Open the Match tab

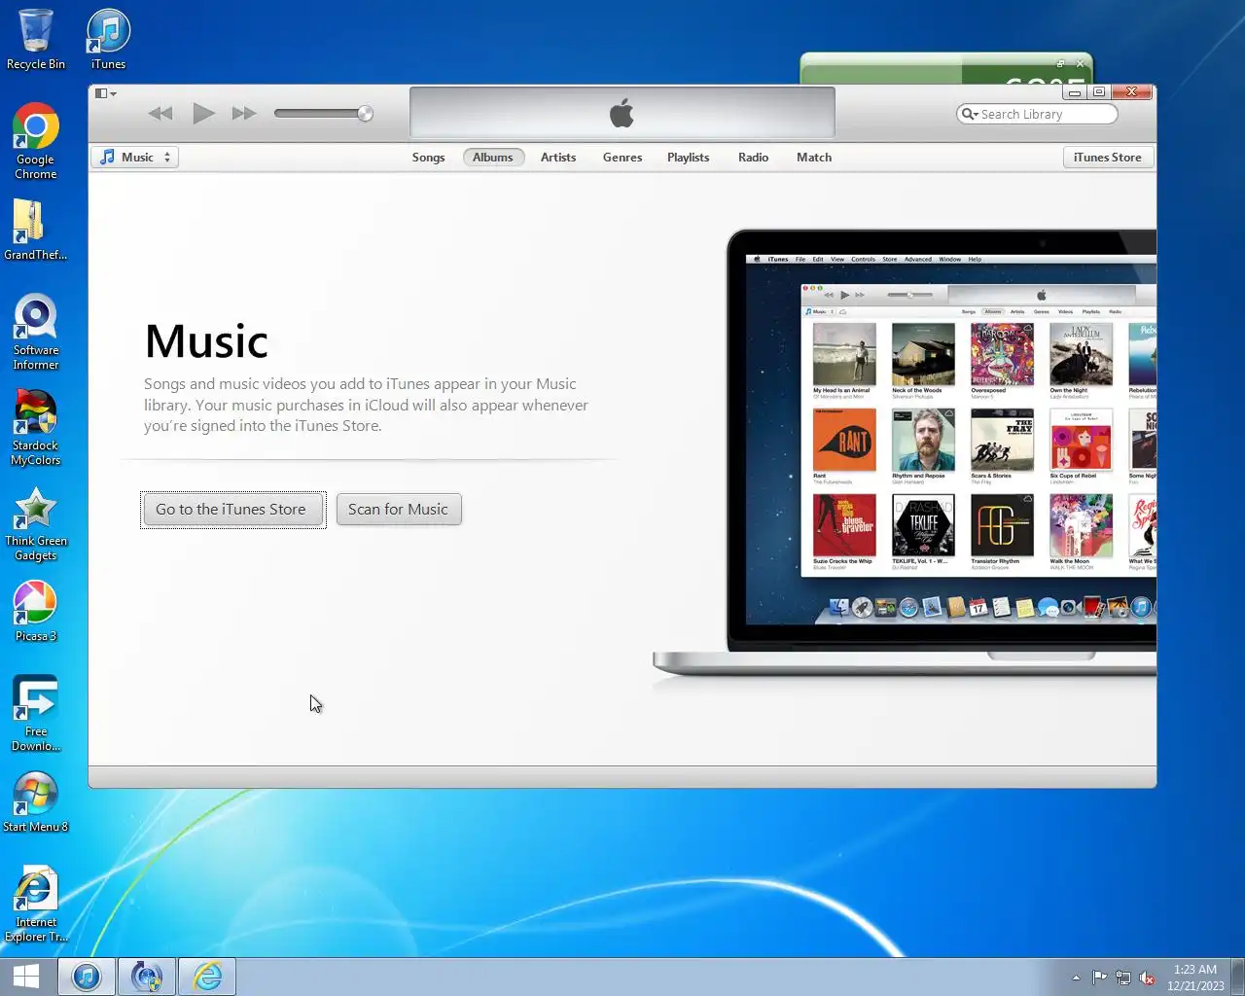tap(814, 158)
